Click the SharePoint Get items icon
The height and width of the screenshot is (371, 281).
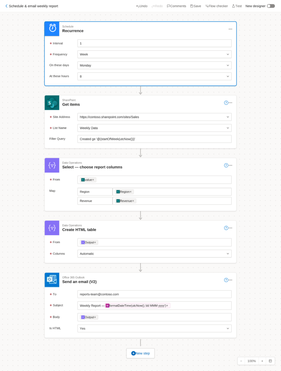52,103
